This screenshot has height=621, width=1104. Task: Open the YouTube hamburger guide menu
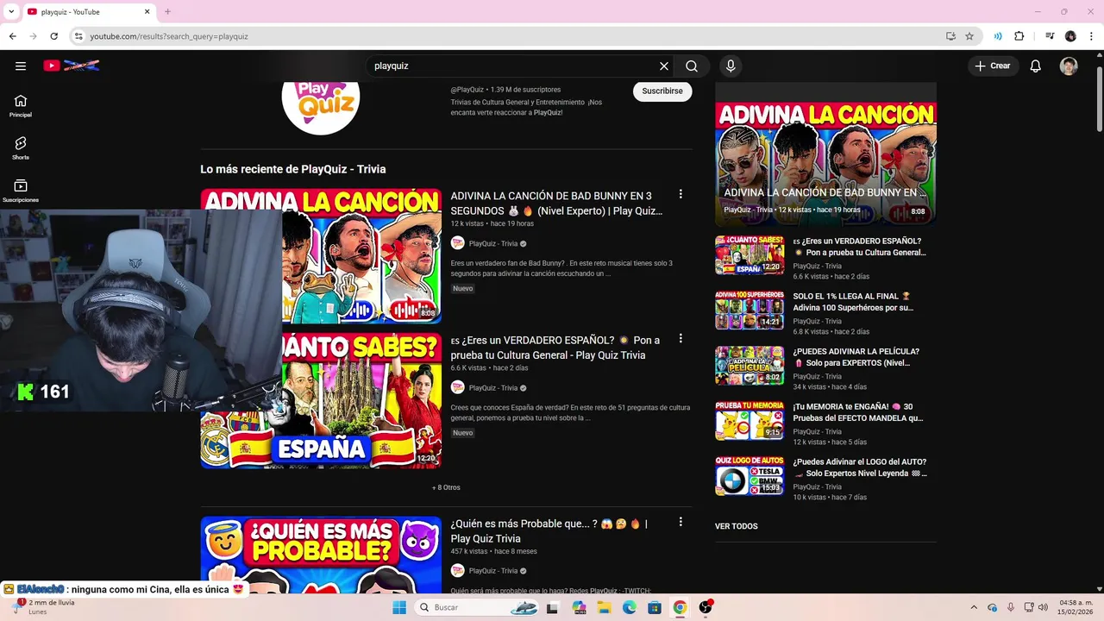(21, 66)
